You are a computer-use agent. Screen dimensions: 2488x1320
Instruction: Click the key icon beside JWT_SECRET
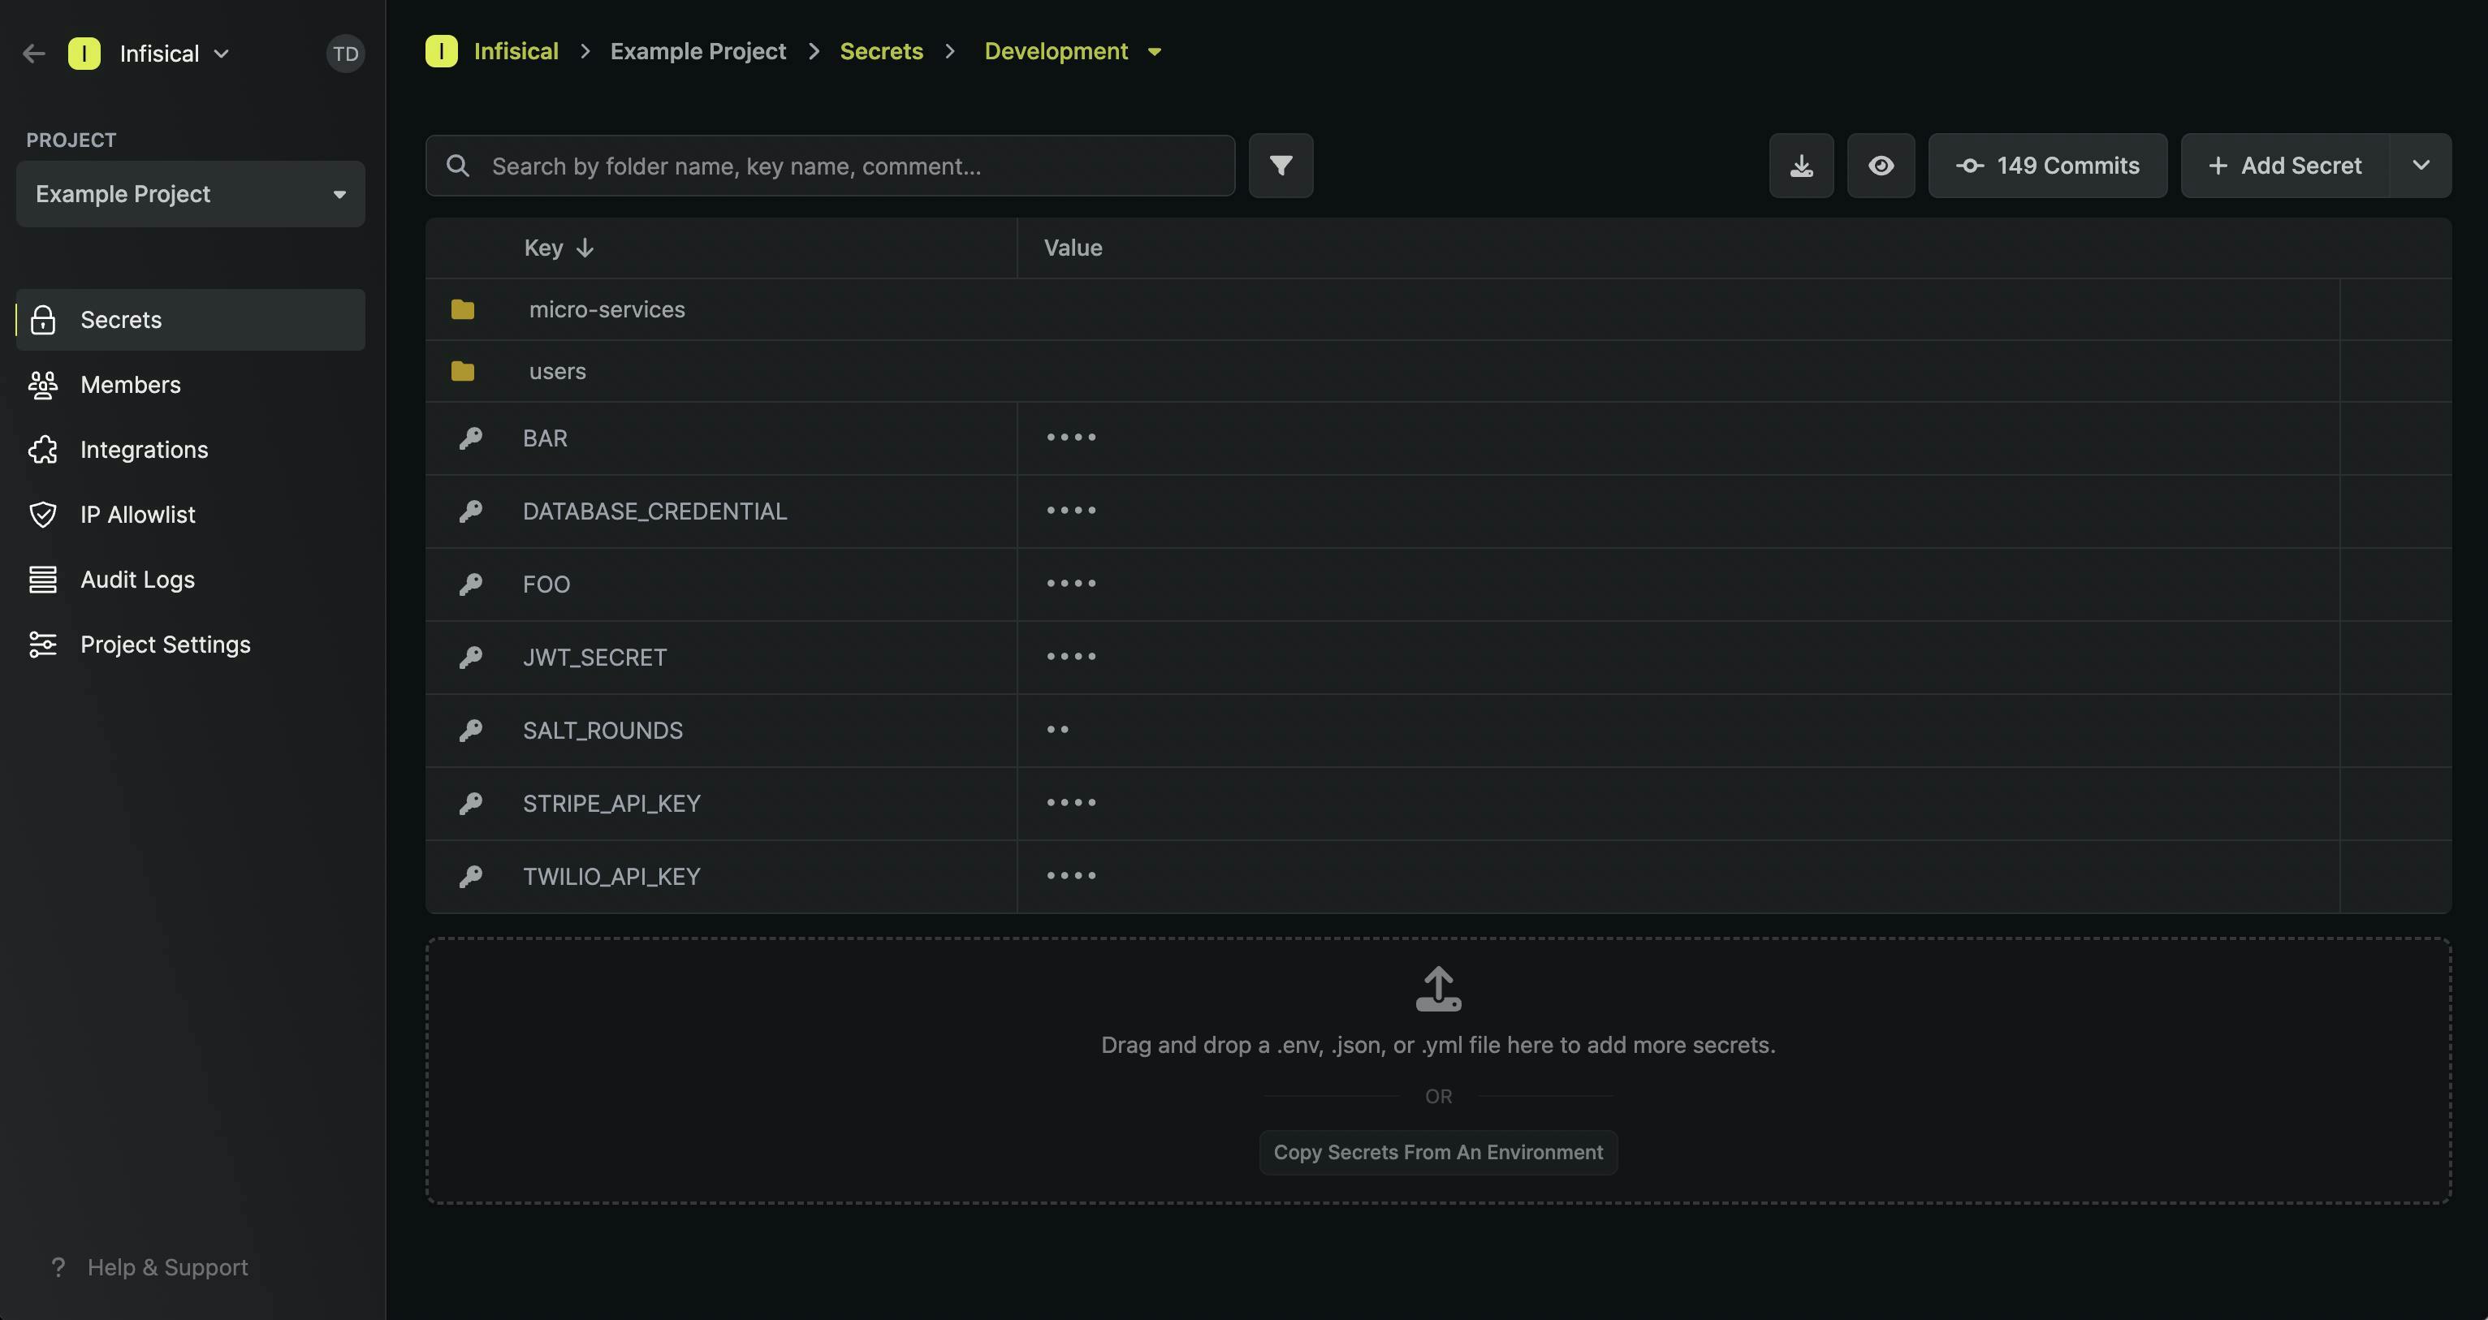coord(470,658)
